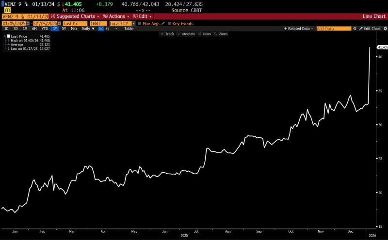Activate the Track crosshair tool

[x=167, y=34]
